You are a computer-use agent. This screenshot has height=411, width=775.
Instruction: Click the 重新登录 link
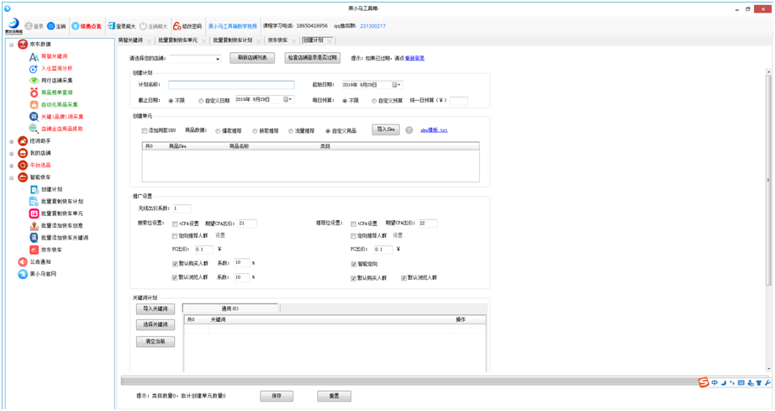[414, 58]
